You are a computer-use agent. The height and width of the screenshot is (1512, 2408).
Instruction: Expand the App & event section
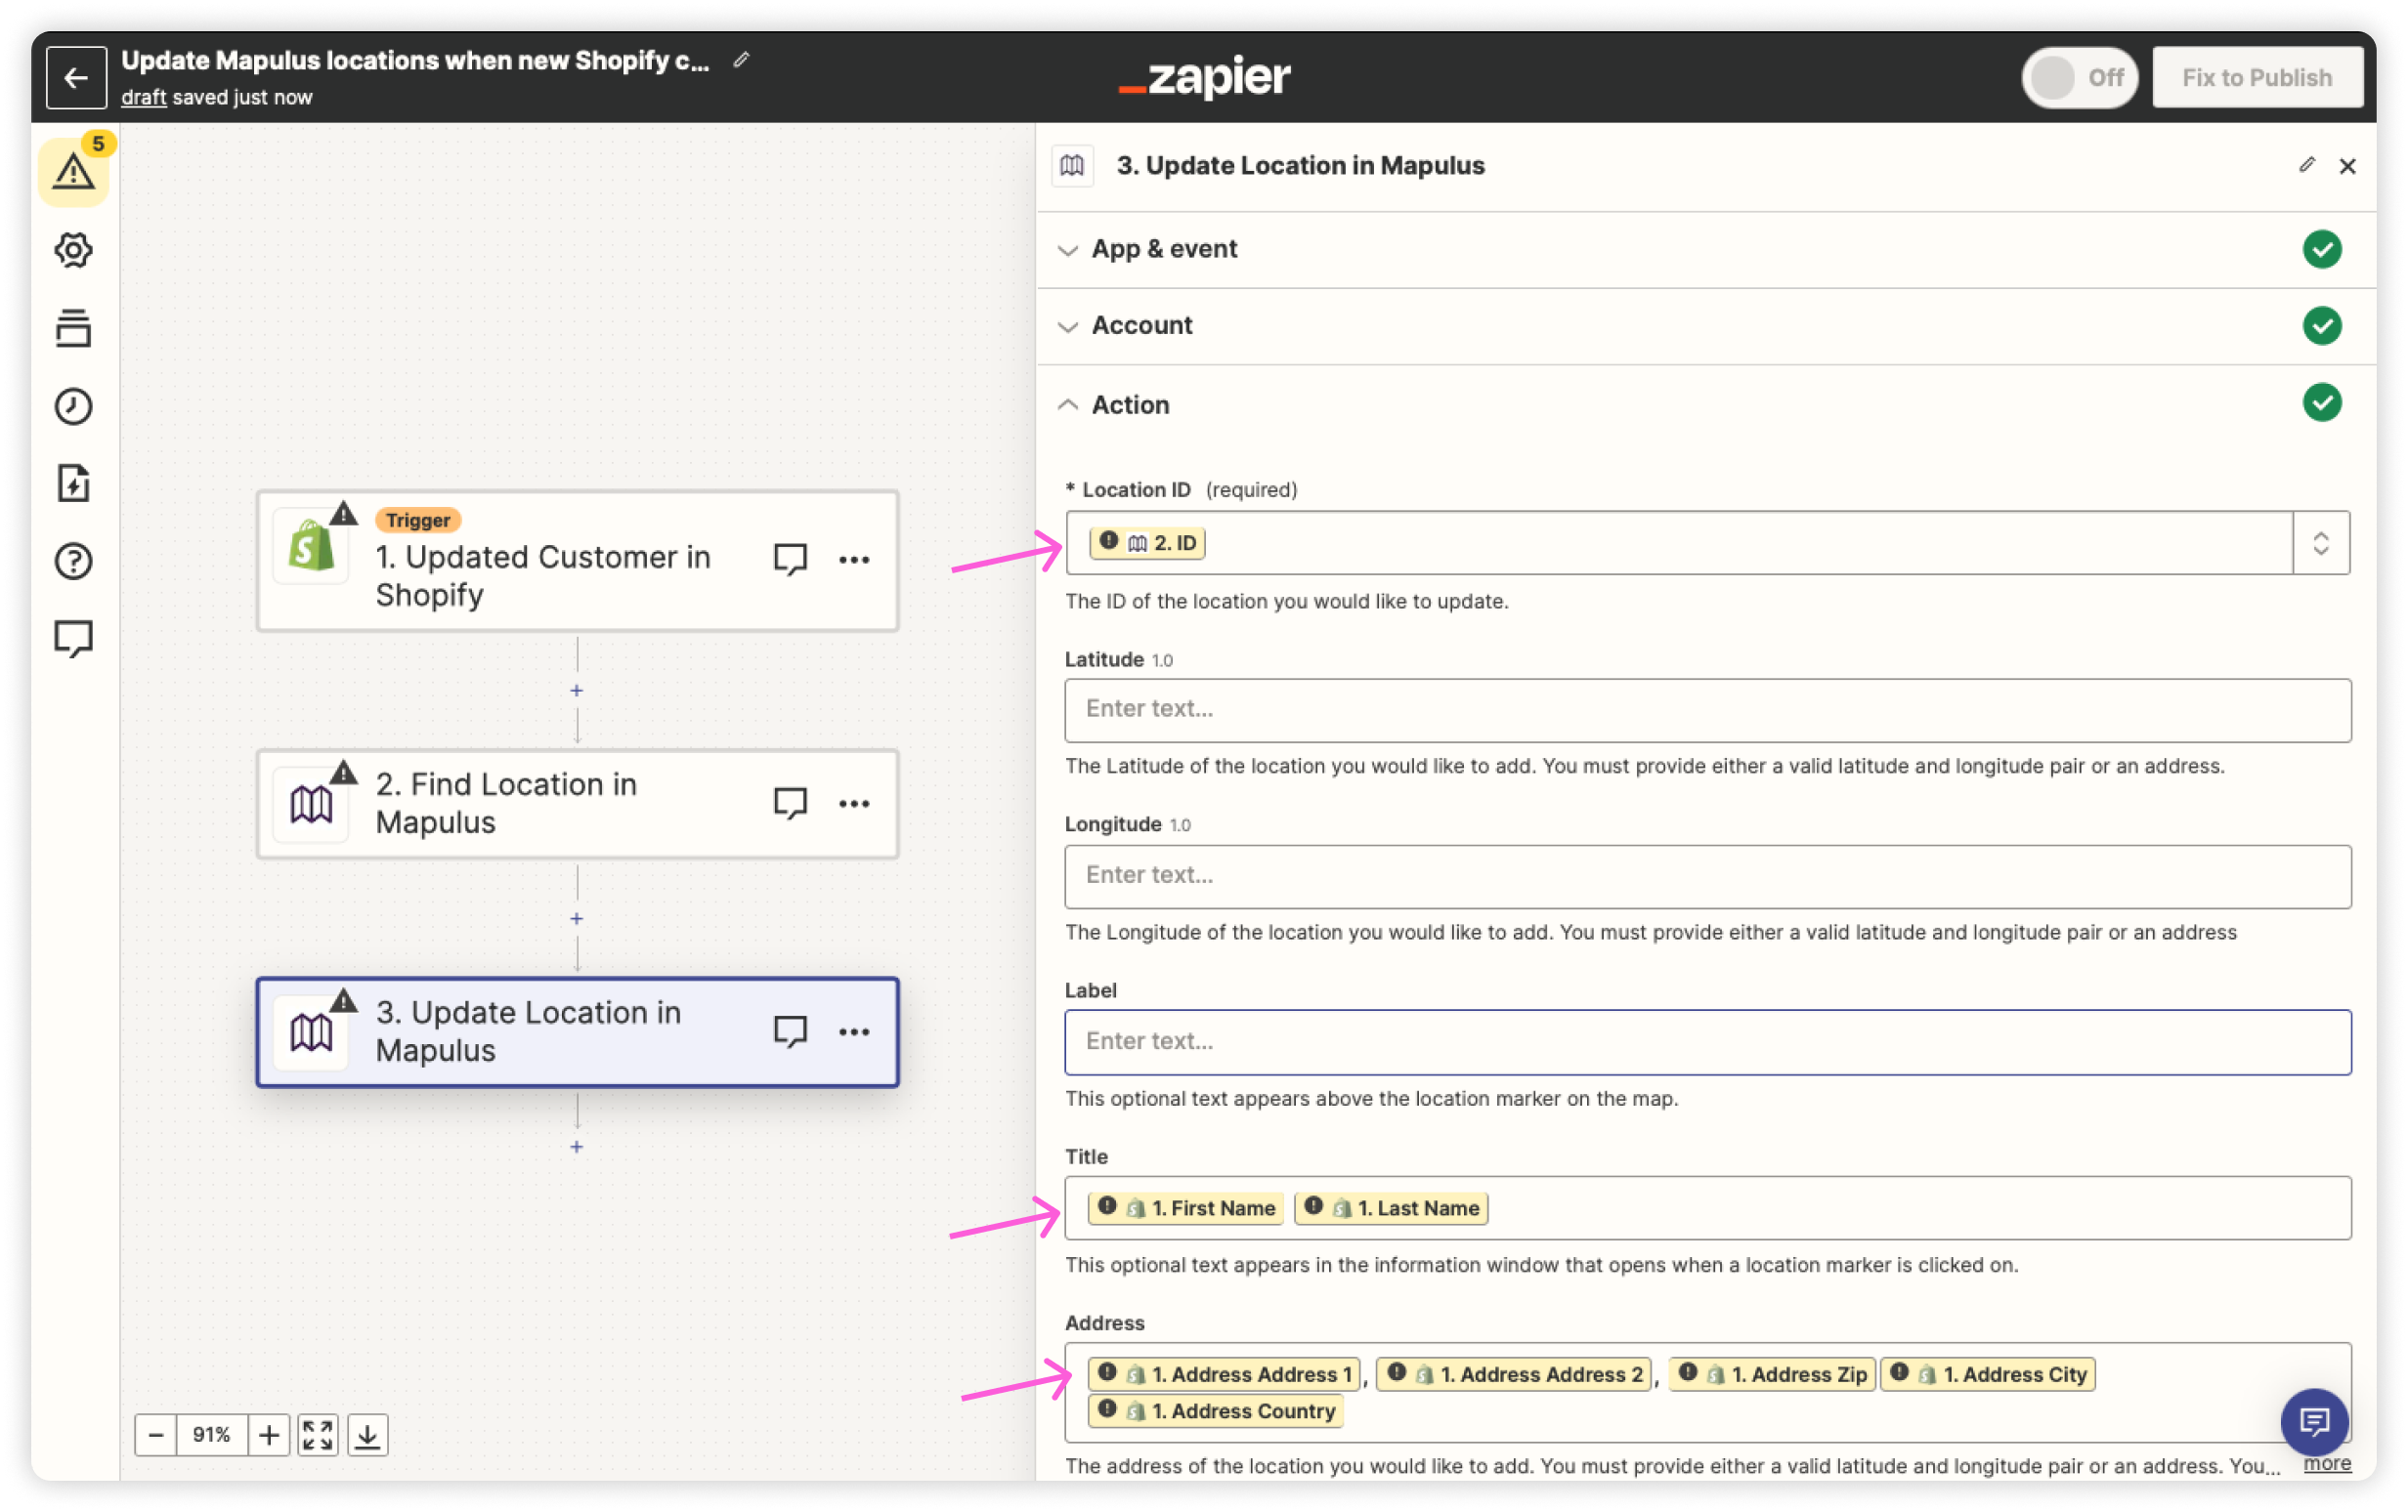coord(1705,249)
